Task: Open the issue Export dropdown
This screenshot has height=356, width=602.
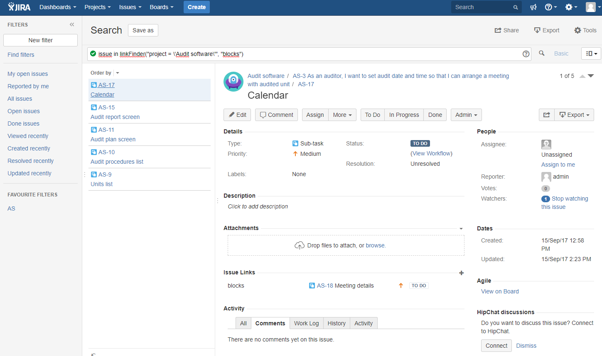Action: 574,115
